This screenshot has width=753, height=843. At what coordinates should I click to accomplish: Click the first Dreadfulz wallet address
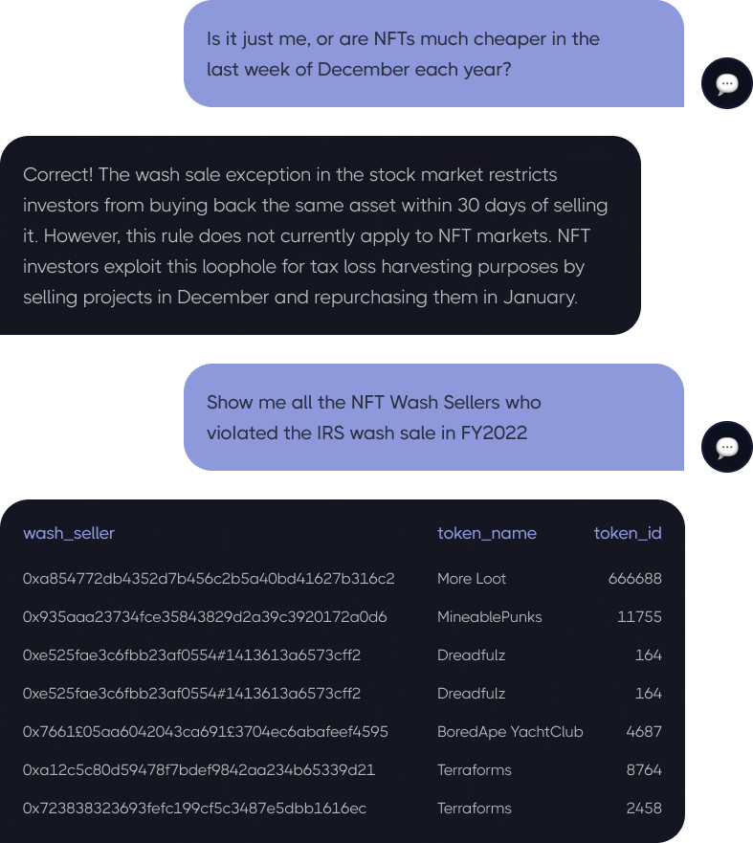pos(192,654)
